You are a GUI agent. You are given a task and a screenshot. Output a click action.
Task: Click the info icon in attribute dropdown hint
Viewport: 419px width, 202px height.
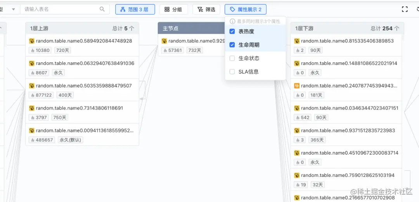pos(232,21)
